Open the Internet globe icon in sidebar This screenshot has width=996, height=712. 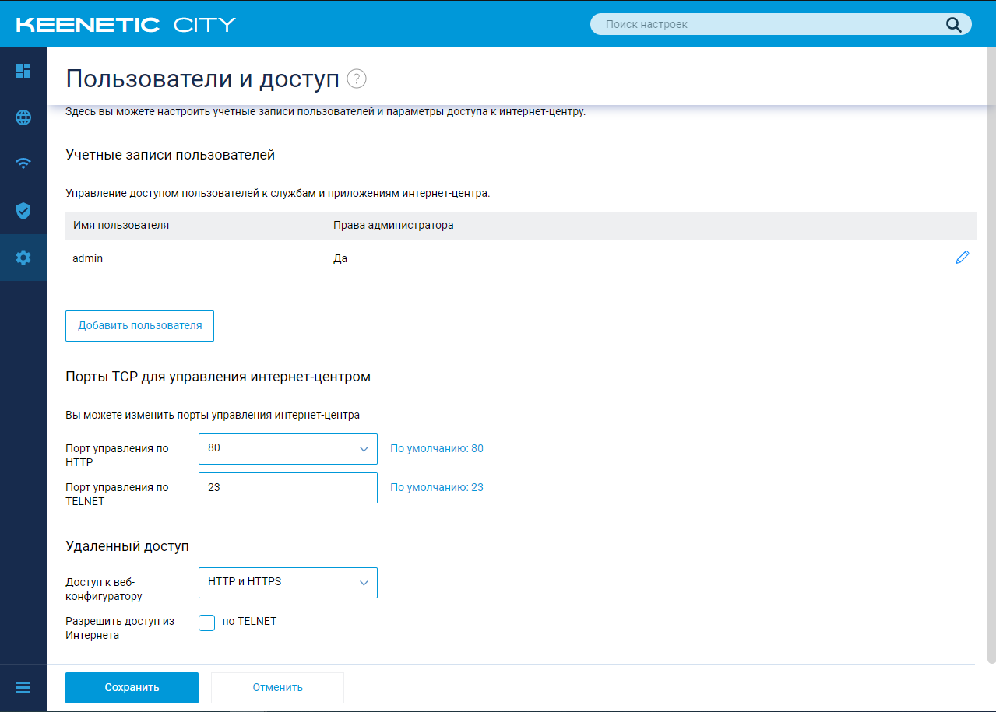(x=23, y=117)
